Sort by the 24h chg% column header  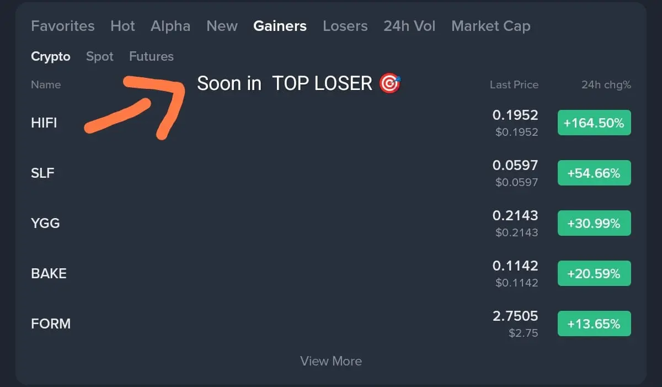tap(606, 84)
